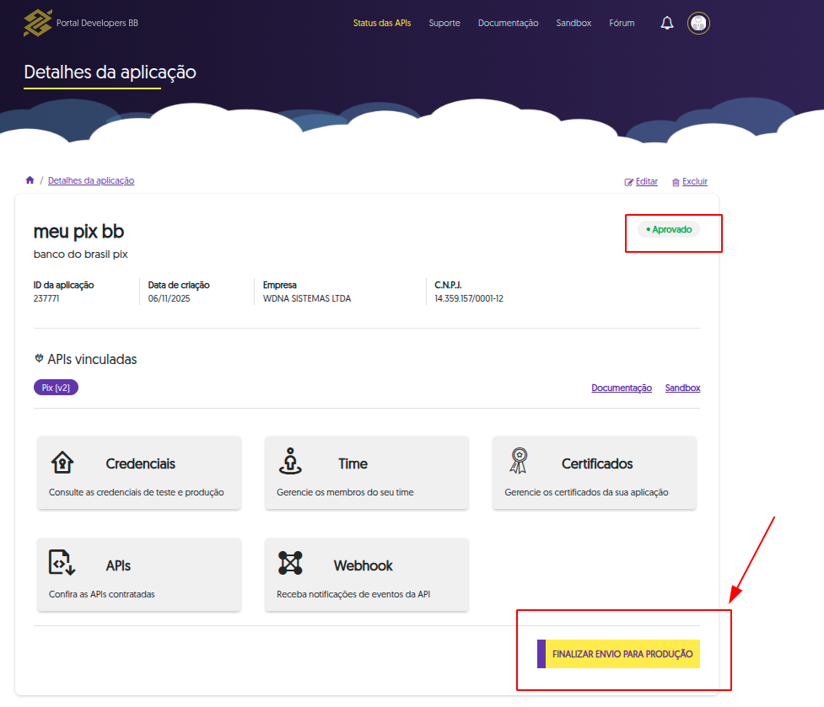Viewport: 824px width, 707px height.
Task: Click the Excluir link
Action: 690,182
